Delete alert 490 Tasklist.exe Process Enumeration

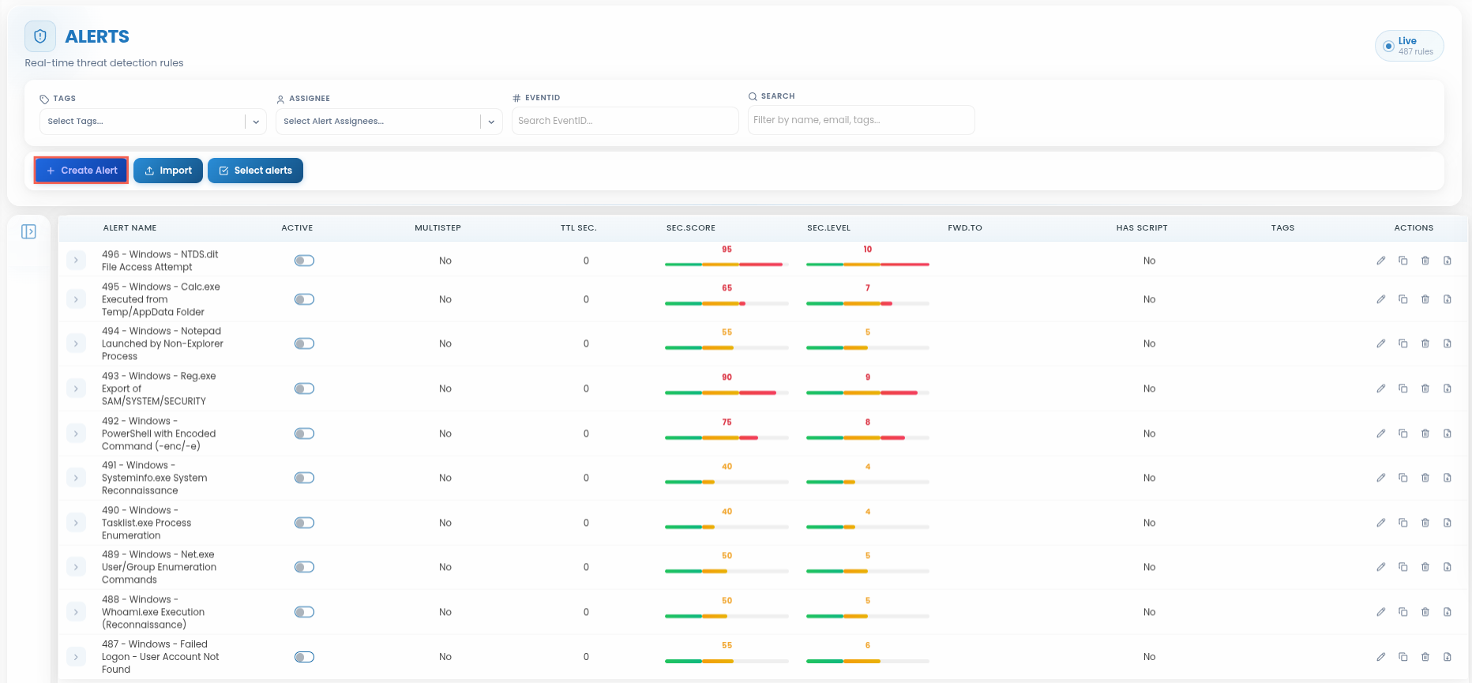pos(1425,523)
